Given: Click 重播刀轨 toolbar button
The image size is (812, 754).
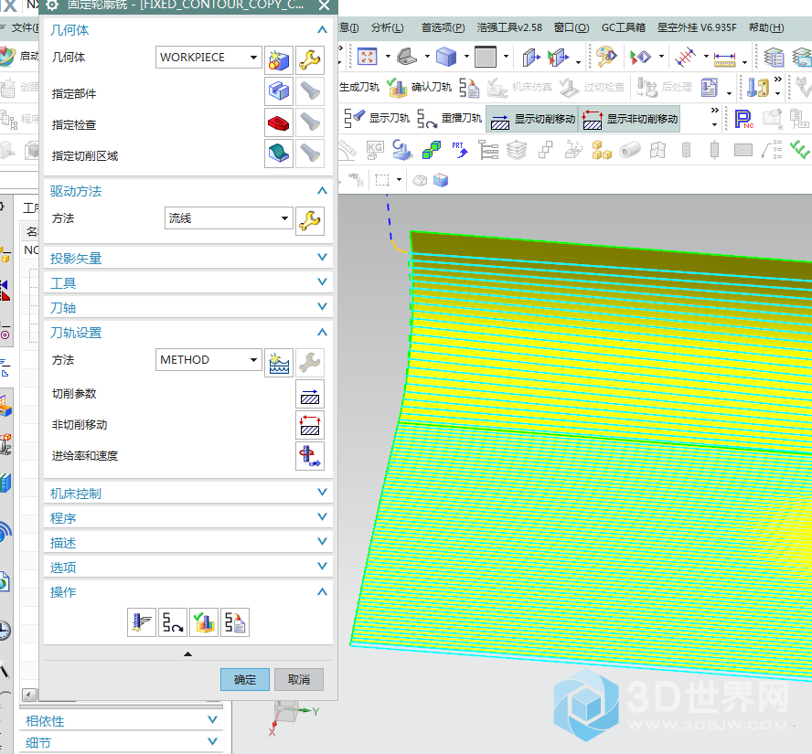Looking at the screenshot, I should tap(450, 118).
